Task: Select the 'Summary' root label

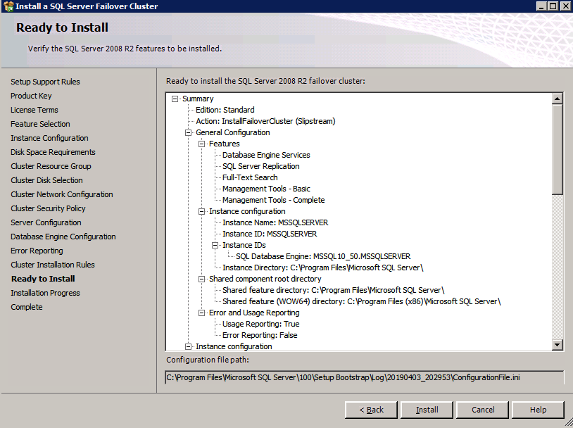Action: [198, 99]
